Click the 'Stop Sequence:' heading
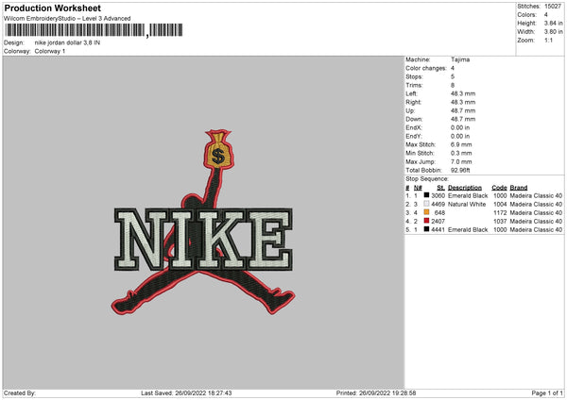The width and height of the screenshot is (567, 400). point(427,179)
